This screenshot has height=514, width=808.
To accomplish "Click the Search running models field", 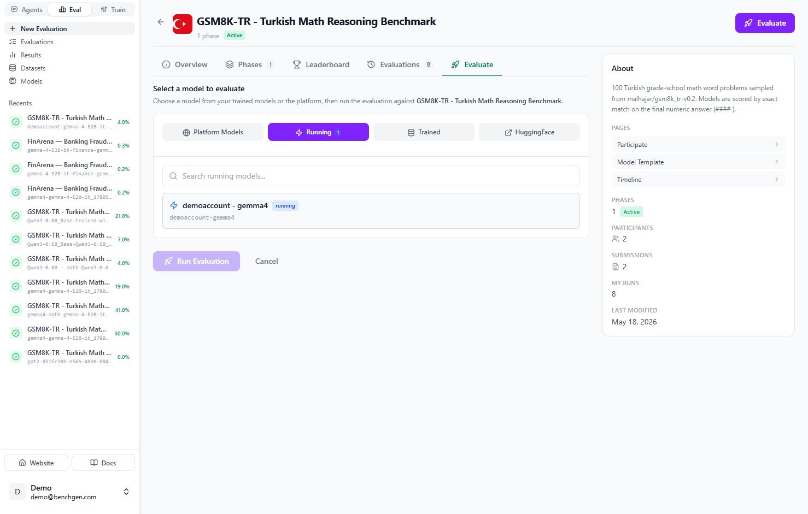I will (x=371, y=176).
